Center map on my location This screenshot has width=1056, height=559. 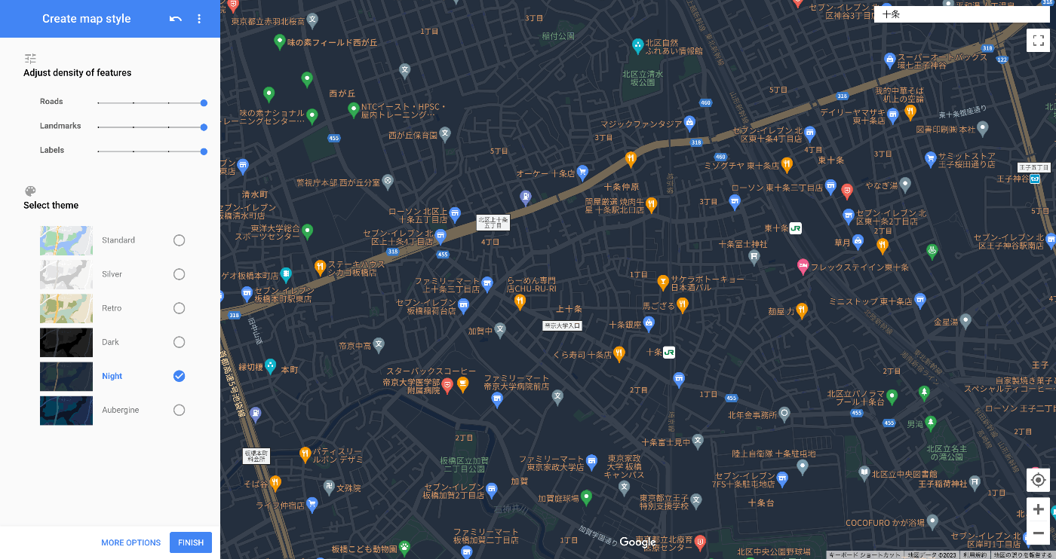[x=1038, y=480]
